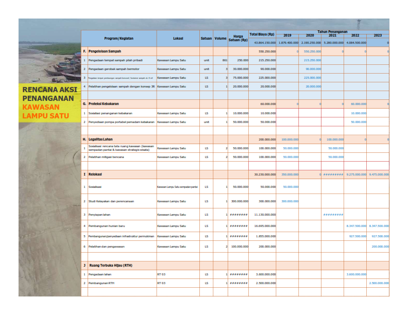Select section "H. Legalitas Lahan"
The image size is (408, 315).
pos(97,139)
